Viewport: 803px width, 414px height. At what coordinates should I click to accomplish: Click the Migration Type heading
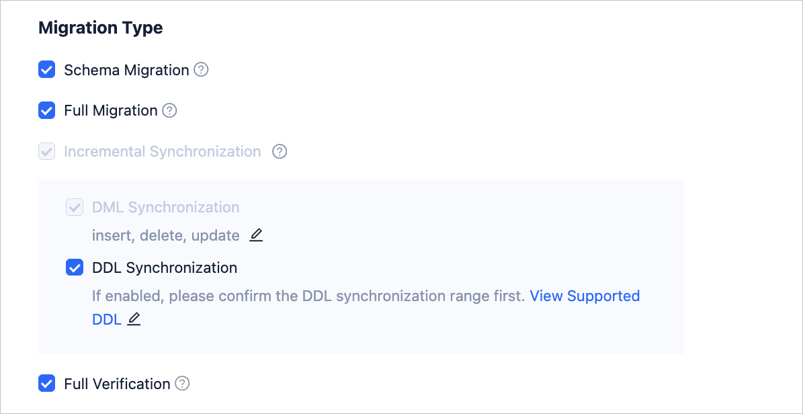pos(100,28)
